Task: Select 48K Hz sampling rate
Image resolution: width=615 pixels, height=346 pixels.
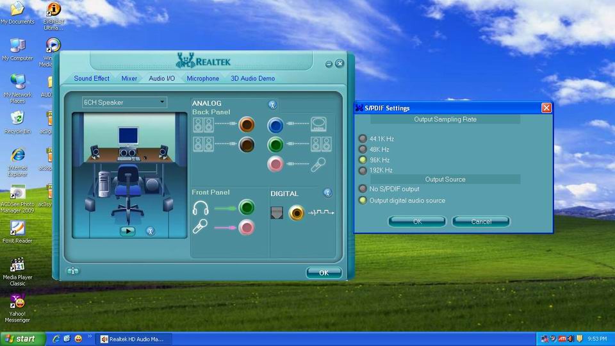Action: coord(363,149)
